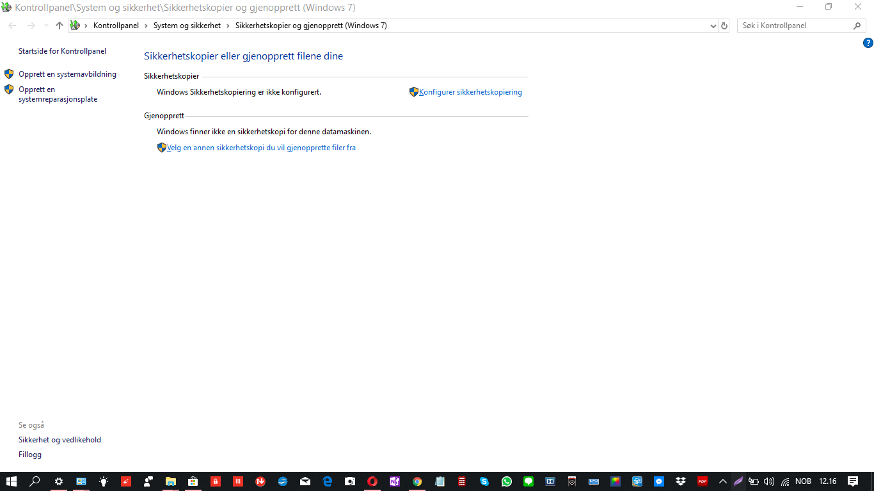Click the battery power tray icon
Screen dimensions: 874x491
(754, 481)
